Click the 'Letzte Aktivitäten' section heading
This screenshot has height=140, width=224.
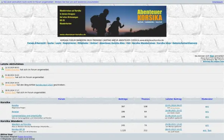click(x=12, y=64)
